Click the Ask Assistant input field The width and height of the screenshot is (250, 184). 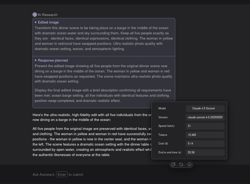[112, 174]
